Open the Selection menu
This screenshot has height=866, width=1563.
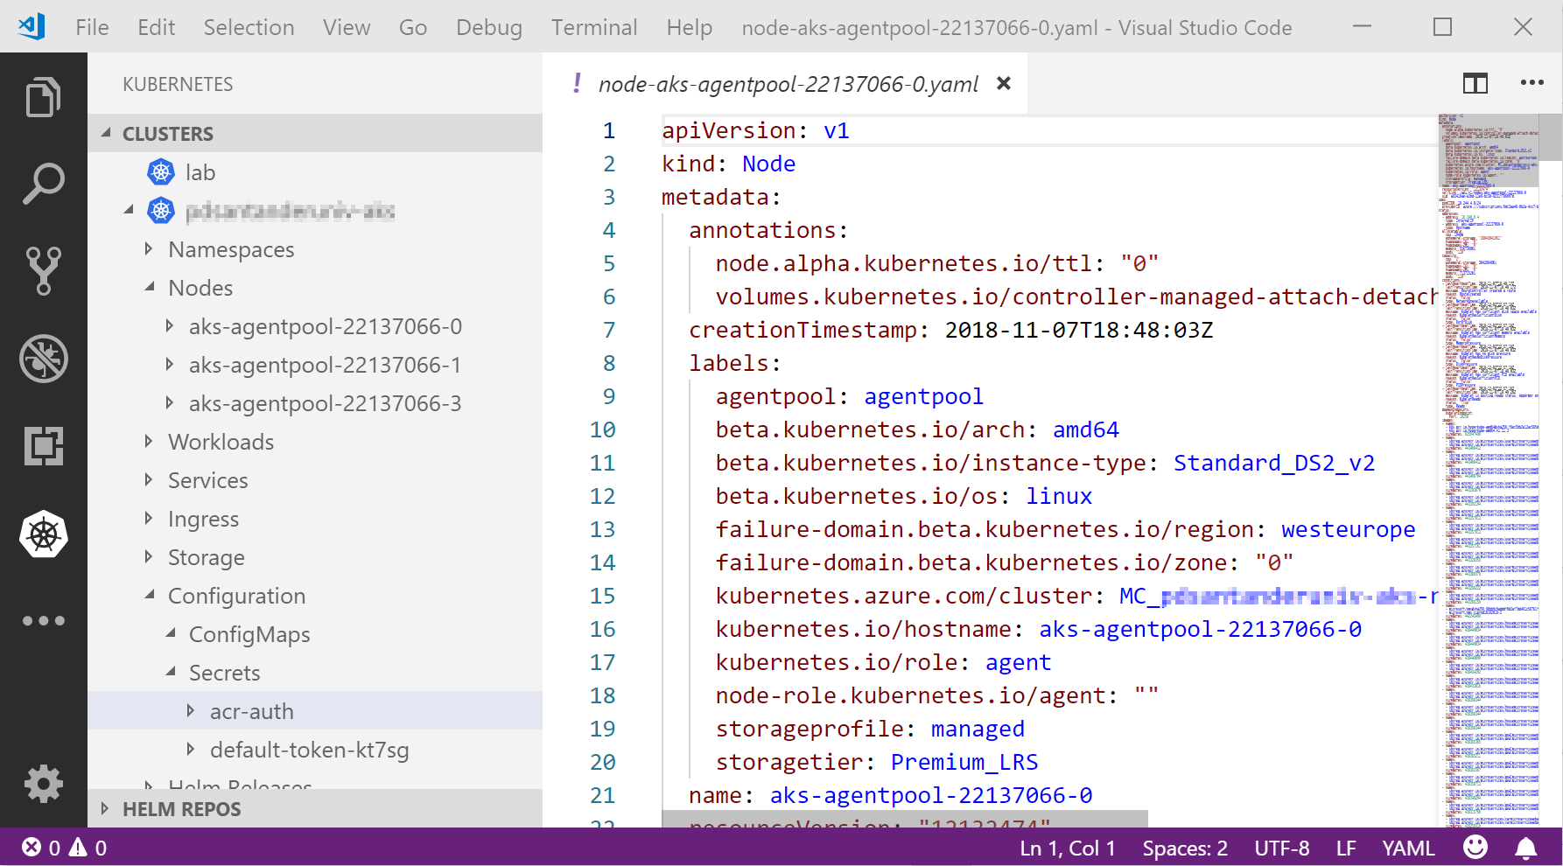pyautogui.click(x=249, y=27)
